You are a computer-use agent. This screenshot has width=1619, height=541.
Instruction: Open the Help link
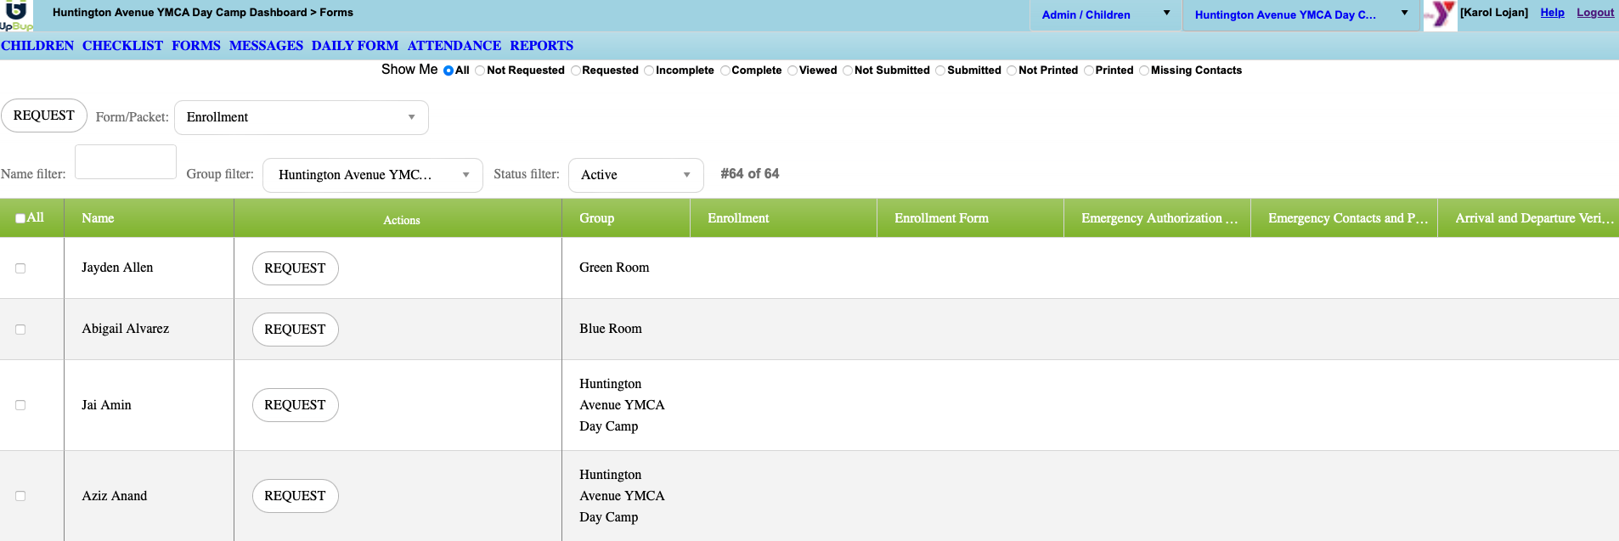click(1552, 13)
